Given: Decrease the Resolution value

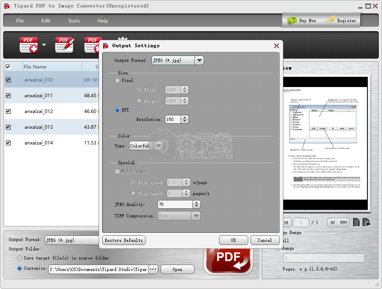Looking at the screenshot, I should [x=185, y=121].
